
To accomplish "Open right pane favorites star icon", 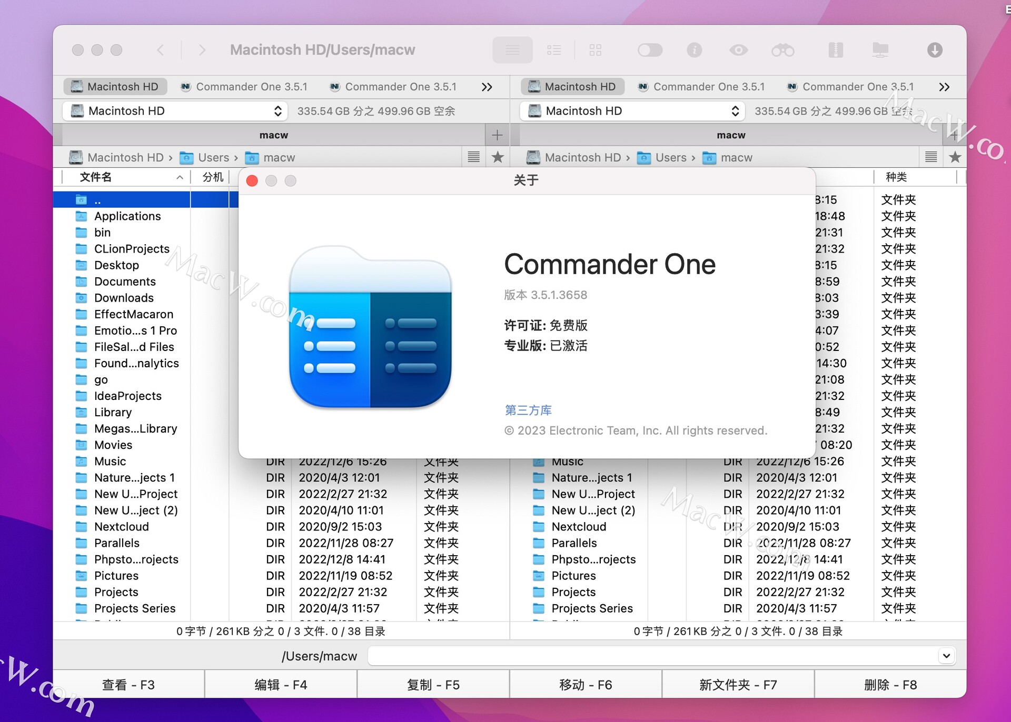I will point(955,157).
